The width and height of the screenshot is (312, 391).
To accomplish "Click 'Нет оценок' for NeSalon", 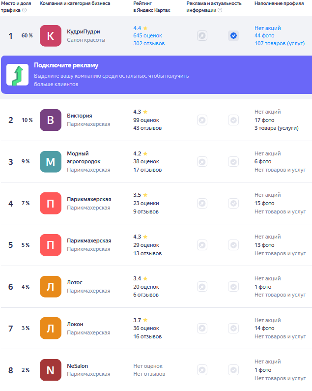I will click(148, 366).
